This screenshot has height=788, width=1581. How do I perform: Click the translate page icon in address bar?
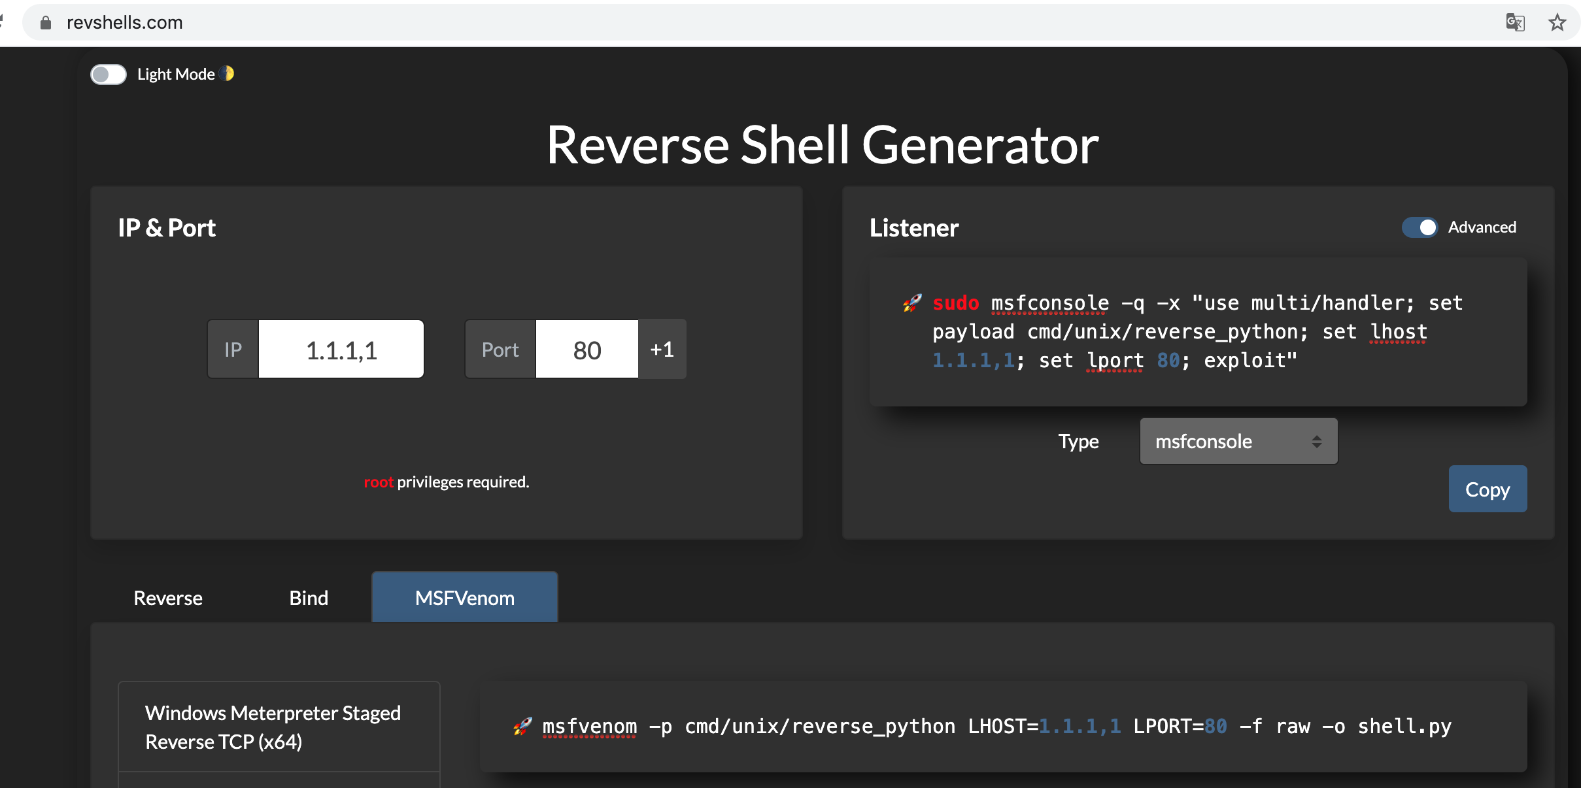click(x=1515, y=23)
